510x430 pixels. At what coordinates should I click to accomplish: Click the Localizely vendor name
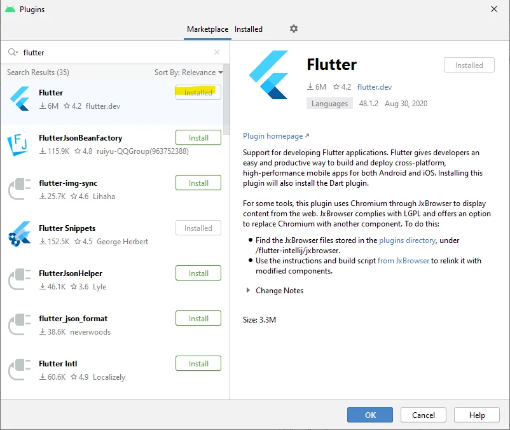(x=109, y=377)
